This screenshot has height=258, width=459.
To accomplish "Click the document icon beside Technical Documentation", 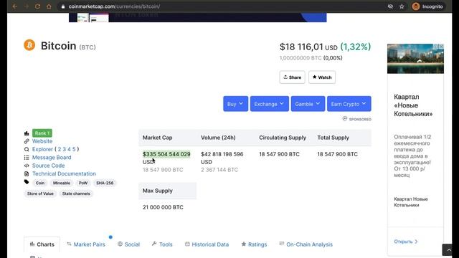I will (x=27, y=173).
